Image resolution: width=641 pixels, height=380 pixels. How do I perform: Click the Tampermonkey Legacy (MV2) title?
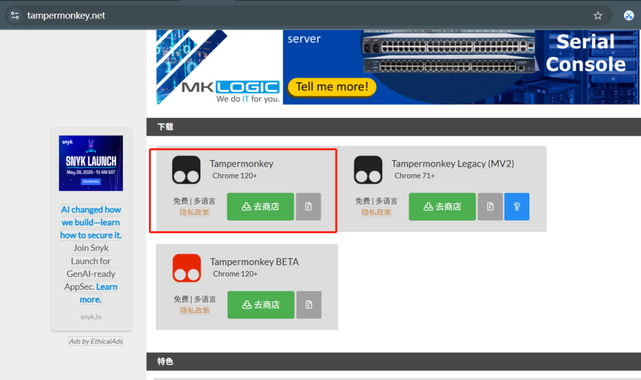point(453,164)
